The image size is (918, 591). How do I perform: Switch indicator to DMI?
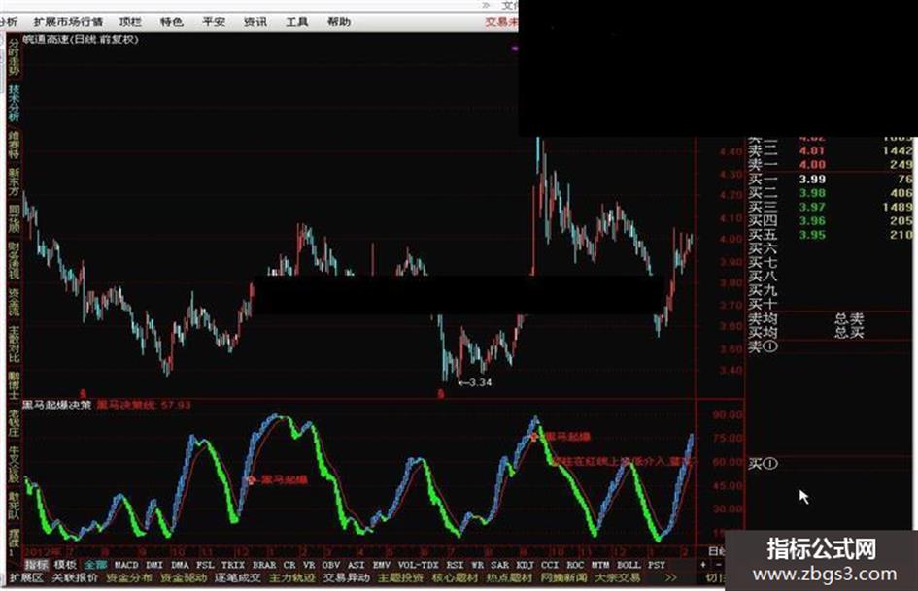point(154,565)
